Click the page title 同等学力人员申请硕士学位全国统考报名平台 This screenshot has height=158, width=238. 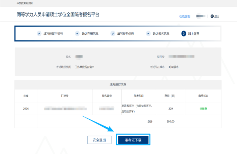58,14
